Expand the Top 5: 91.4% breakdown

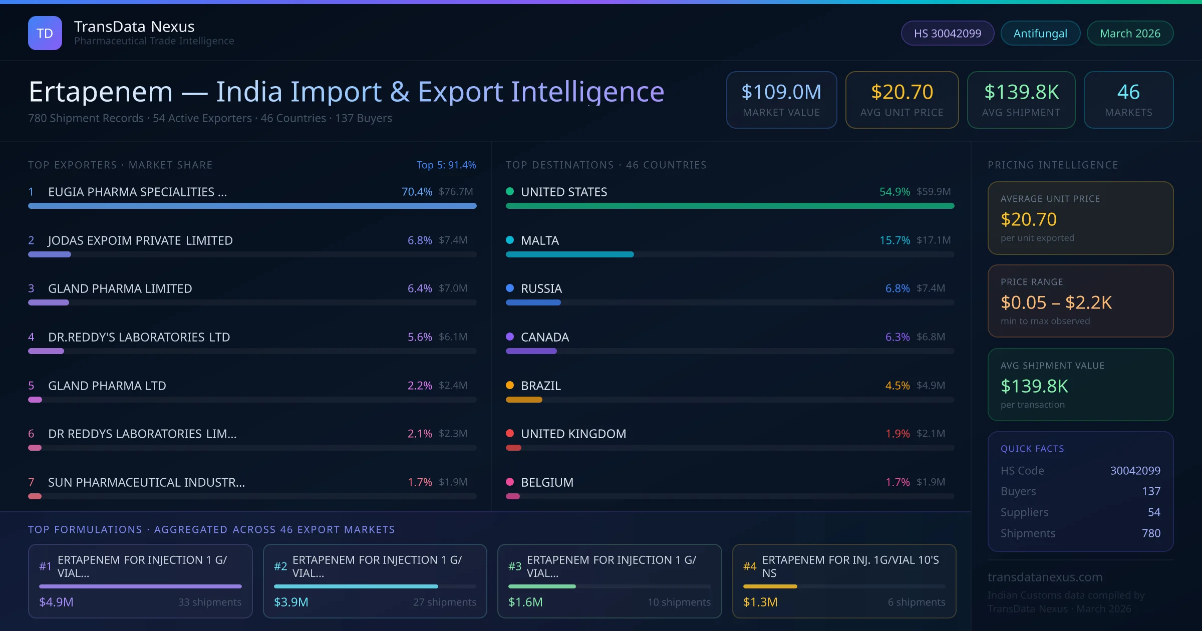tap(446, 165)
